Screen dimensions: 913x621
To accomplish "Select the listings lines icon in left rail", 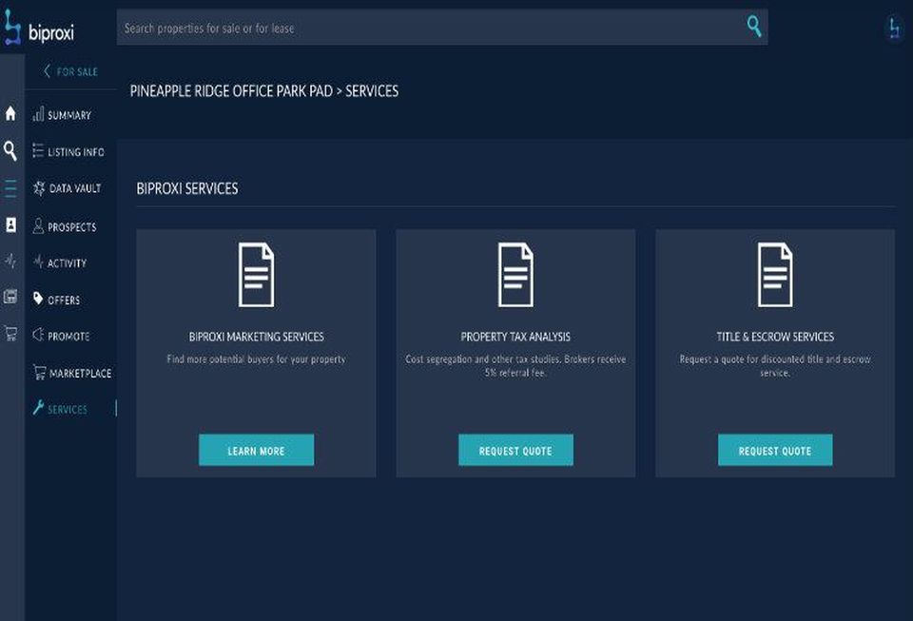I will (x=10, y=188).
